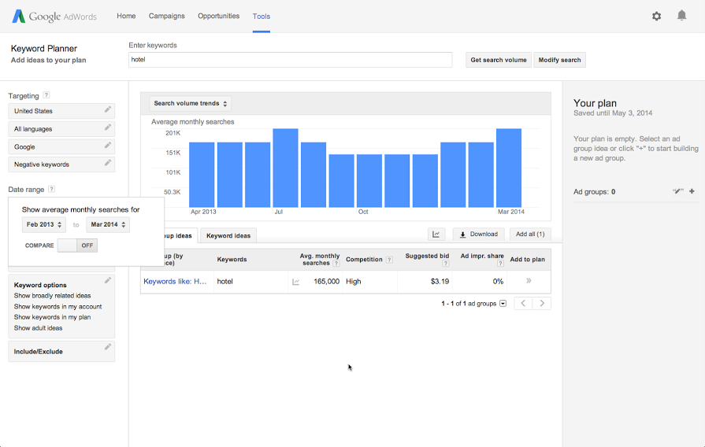705x447 pixels.
Task: Go to the Campaigns menu
Action: 166,16
